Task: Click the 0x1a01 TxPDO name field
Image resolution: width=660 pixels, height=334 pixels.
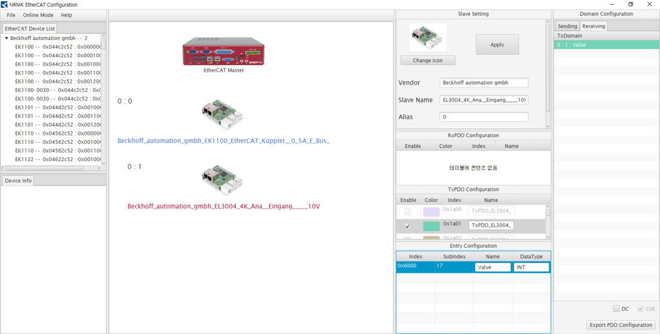Action: [491, 225]
